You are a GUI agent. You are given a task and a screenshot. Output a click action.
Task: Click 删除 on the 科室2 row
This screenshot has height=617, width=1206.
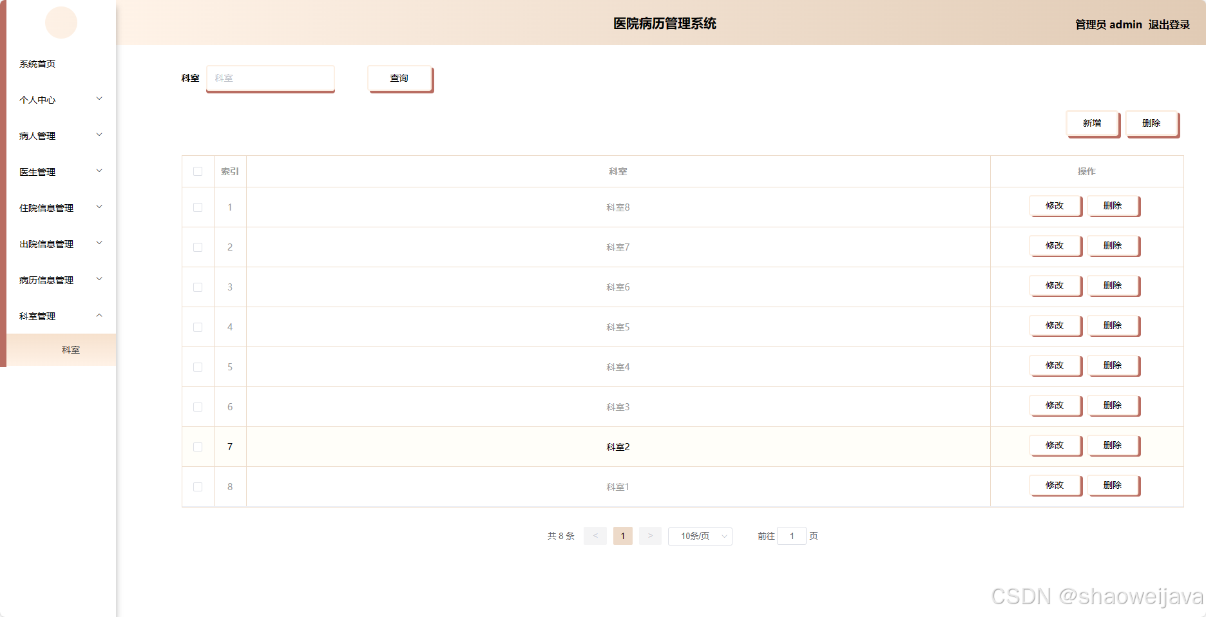tap(1114, 445)
